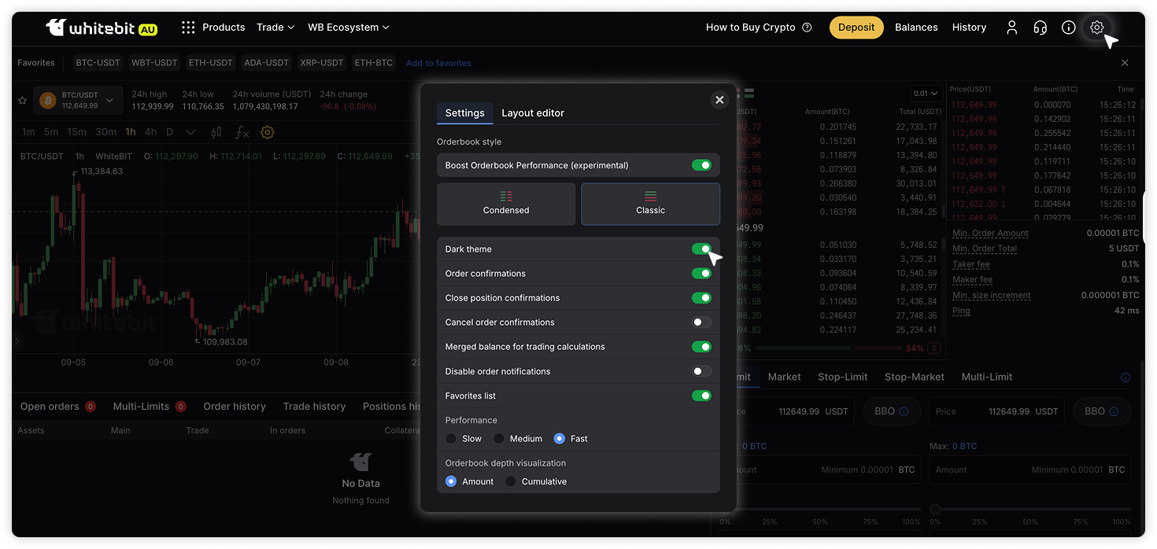Click the Add to favorites link

438,63
